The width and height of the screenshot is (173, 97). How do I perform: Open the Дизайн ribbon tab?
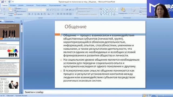coord(21,5)
